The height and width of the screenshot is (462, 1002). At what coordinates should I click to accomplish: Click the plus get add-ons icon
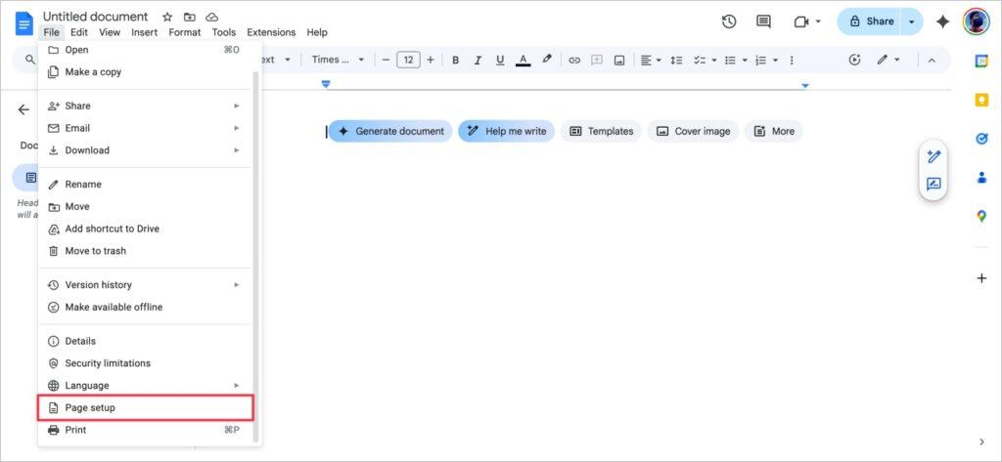[982, 278]
